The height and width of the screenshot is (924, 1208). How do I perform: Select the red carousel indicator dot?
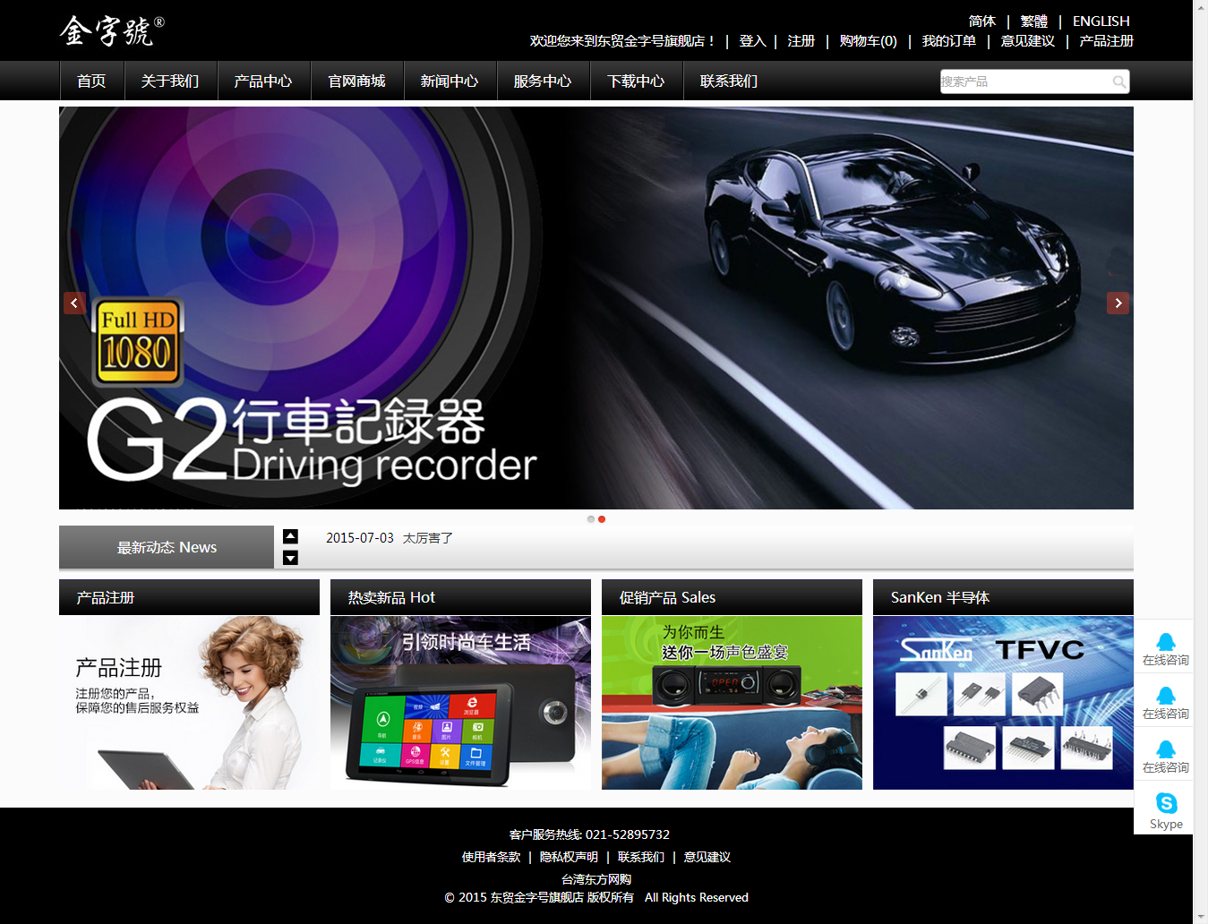(602, 519)
